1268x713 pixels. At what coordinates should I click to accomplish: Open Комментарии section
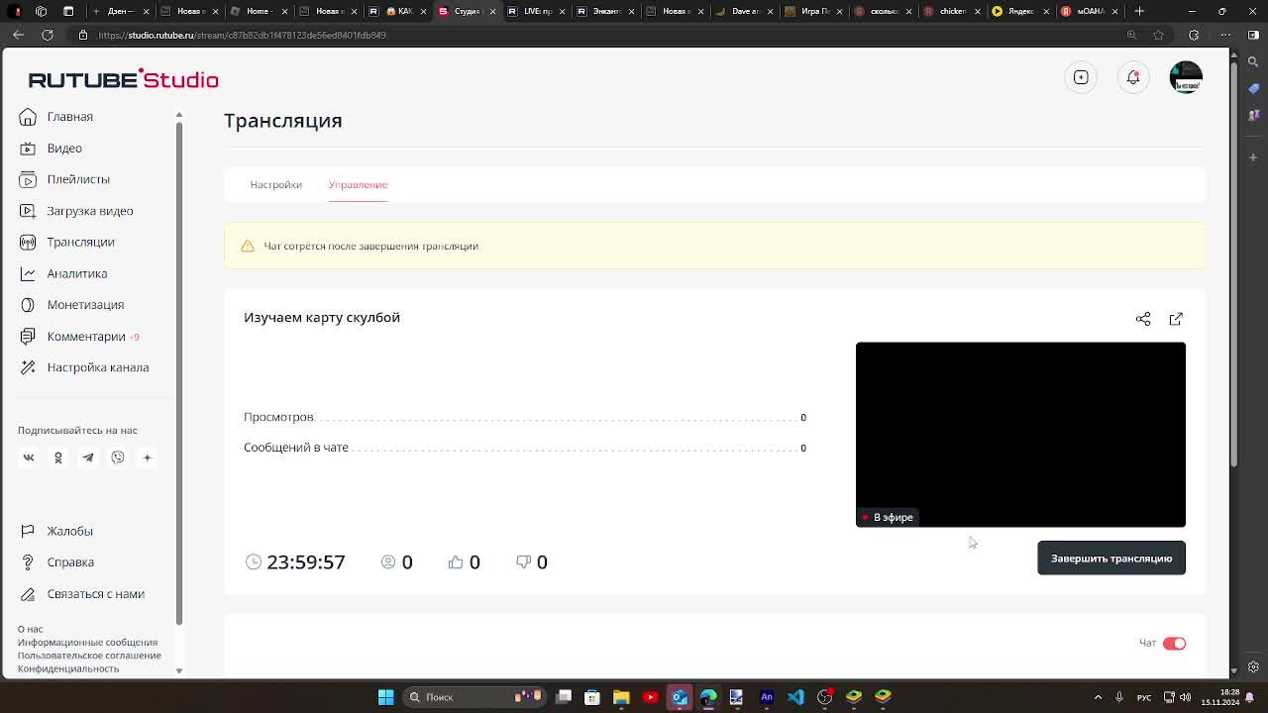coord(79,337)
